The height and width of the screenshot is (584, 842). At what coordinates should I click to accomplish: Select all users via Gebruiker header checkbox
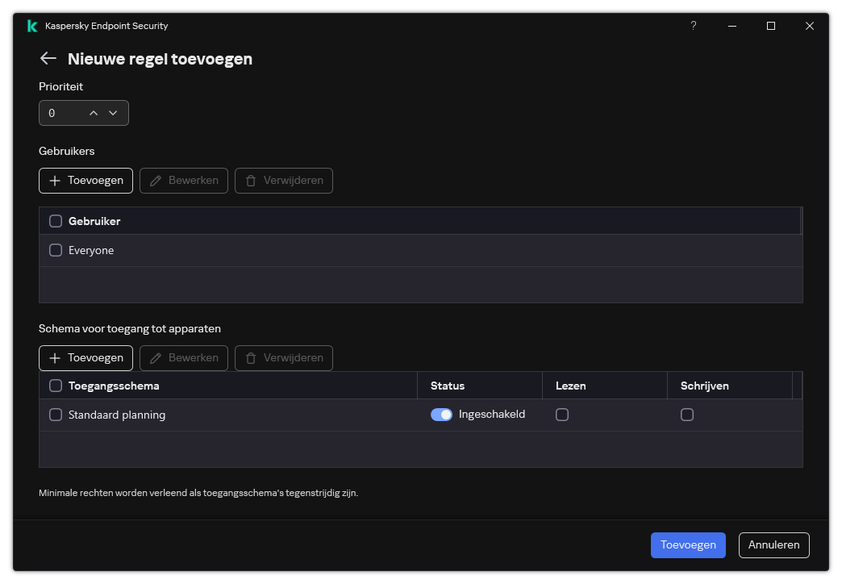click(56, 220)
